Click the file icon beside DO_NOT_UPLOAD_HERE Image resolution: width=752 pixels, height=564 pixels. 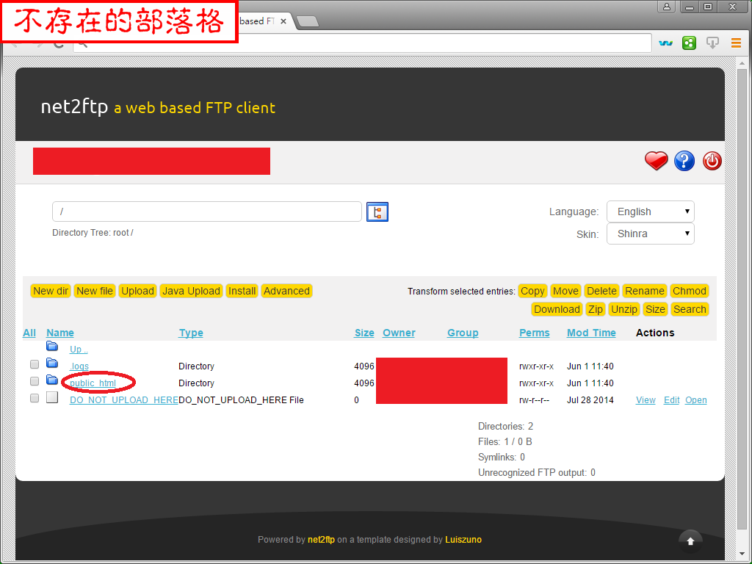coord(52,397)
